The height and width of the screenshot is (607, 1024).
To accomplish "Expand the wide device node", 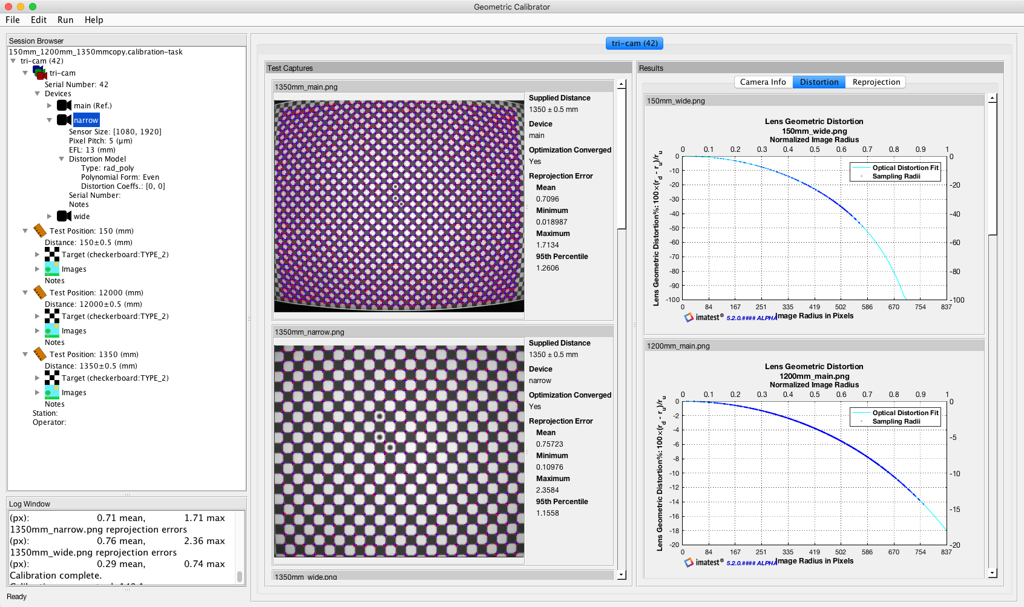I will [x=50, y=216].
